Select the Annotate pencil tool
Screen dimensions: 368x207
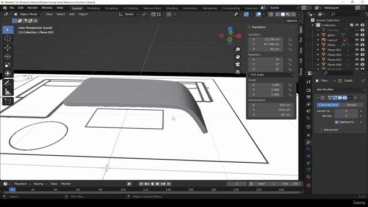(7, 83)
